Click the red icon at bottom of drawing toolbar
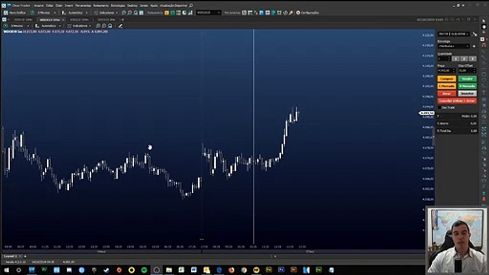 484,200
